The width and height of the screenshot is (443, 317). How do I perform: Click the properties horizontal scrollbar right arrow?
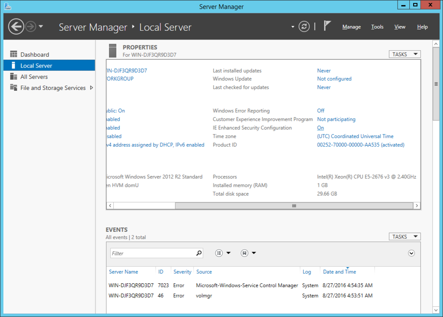pyautogui.click(x=417, y=206)
